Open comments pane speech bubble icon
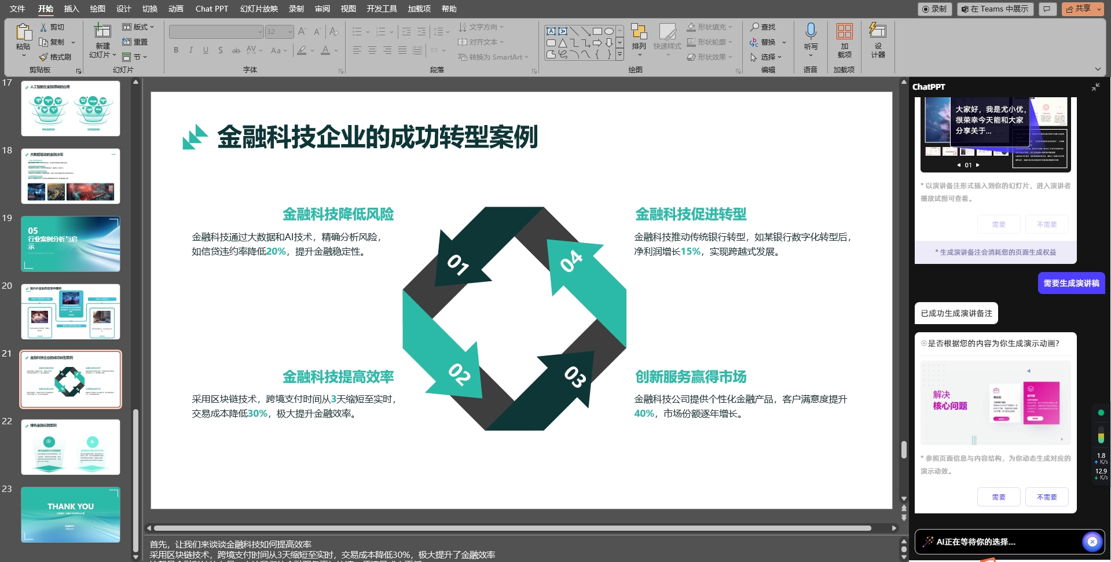The height and width of the screenshot is (562, 1111). click(1047, 9)
